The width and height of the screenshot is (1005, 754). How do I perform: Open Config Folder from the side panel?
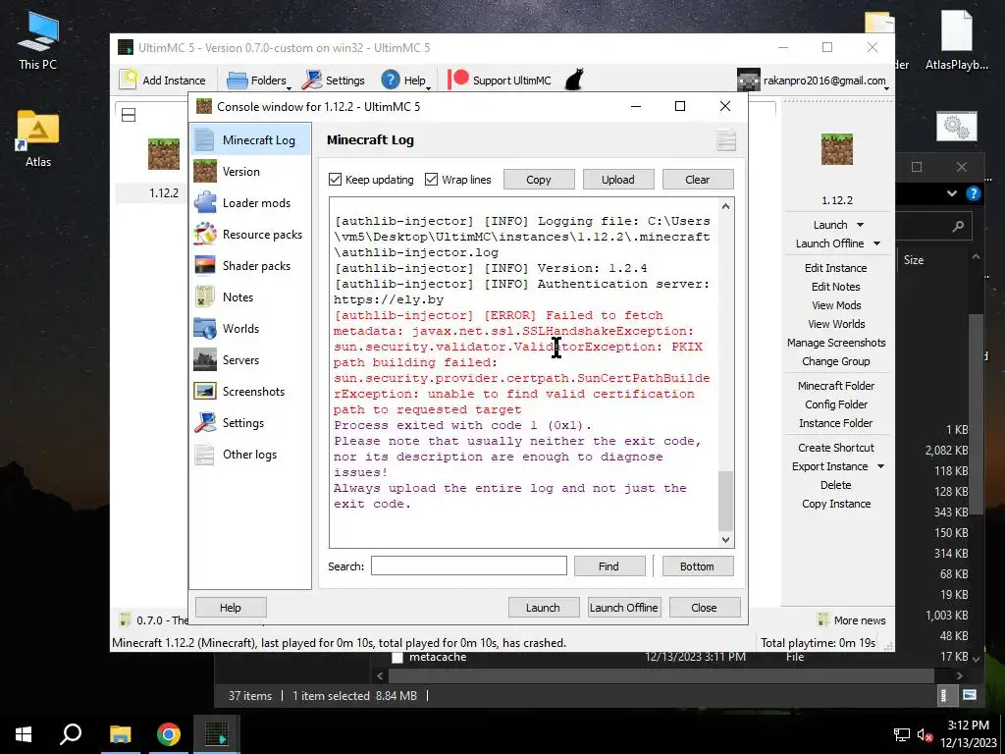pyautogui.click(x=836, y=404)
